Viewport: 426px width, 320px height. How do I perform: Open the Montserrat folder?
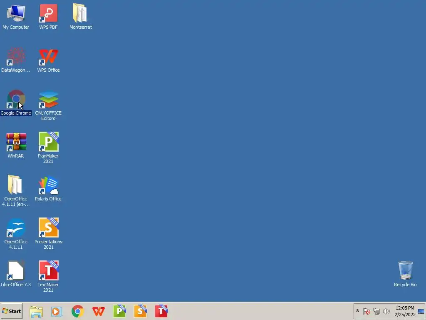tap(80, 16)
